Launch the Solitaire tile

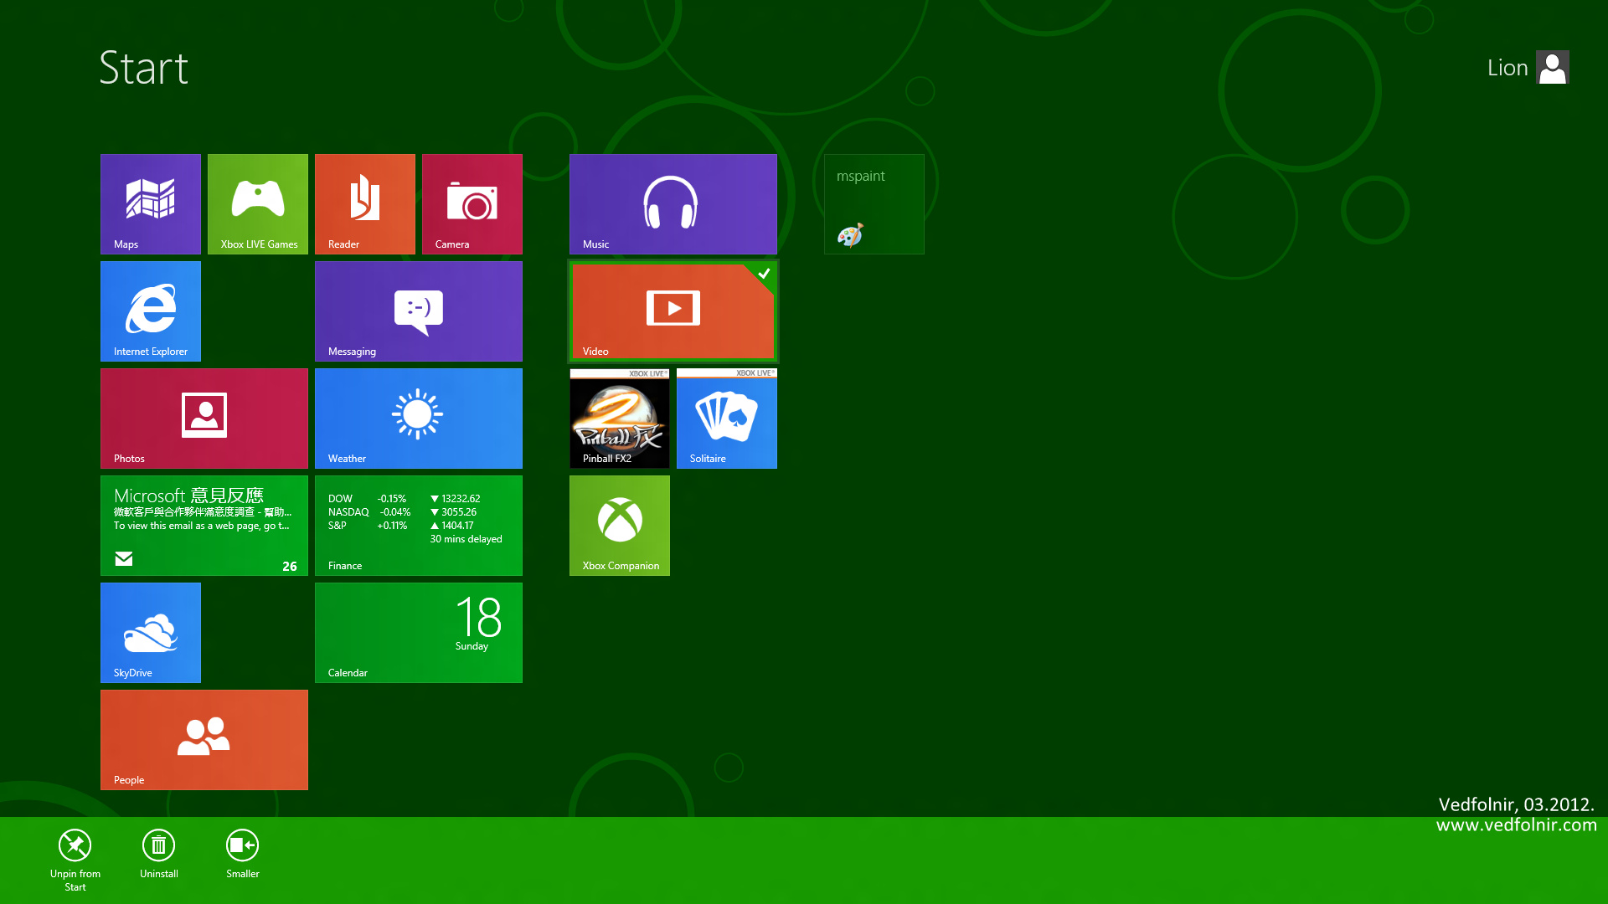tap(727, 419)
